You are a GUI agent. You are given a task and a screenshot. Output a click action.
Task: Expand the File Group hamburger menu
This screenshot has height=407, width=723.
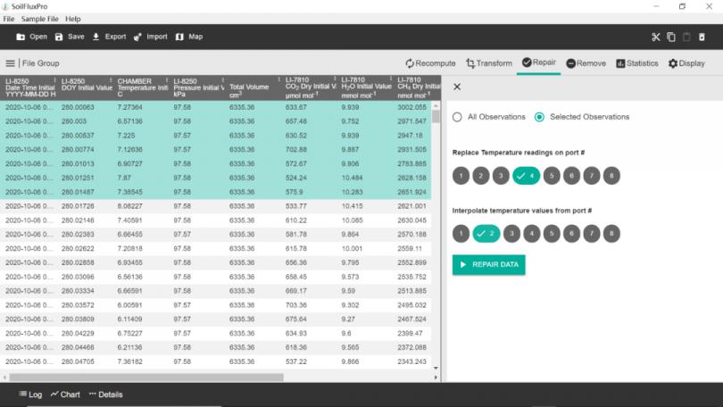(x=11, y=63)
